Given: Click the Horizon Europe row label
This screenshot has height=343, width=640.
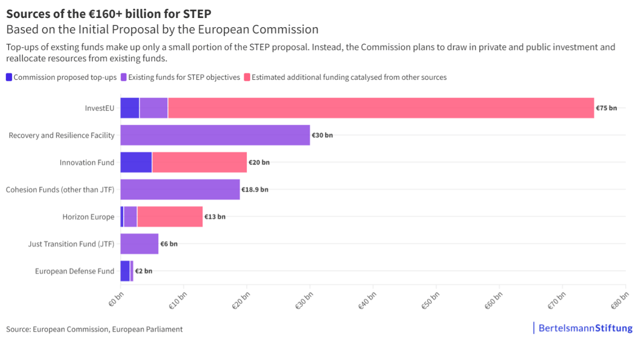Looking at the screenshot, I should tap(88, 217).
